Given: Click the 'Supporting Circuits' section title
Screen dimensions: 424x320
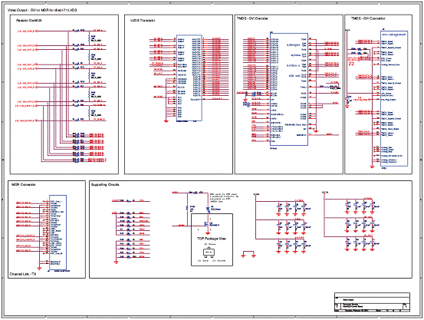Looking at the screenshot, I should point(105,185).
